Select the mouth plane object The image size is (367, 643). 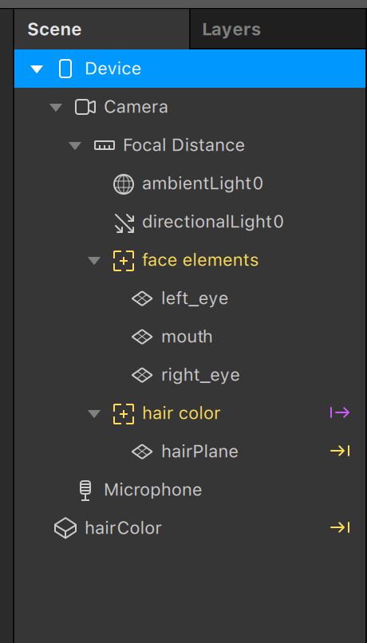point(190,337)
